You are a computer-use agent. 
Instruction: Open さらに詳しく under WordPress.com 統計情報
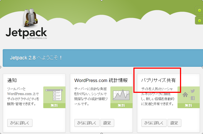click(x=87, y=123)
